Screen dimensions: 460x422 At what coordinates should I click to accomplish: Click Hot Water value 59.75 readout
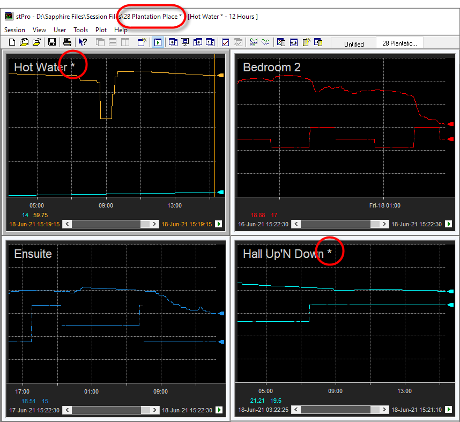point(41,215)
